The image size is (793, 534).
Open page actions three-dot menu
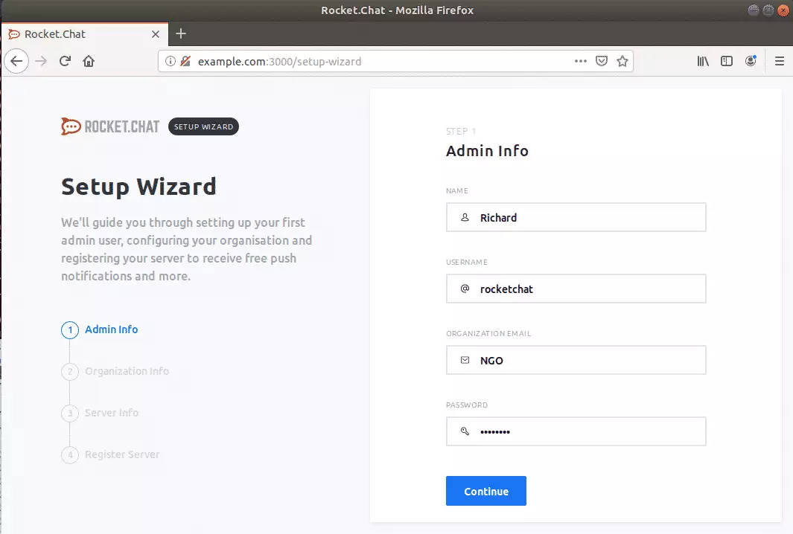(x=580, y=61)
